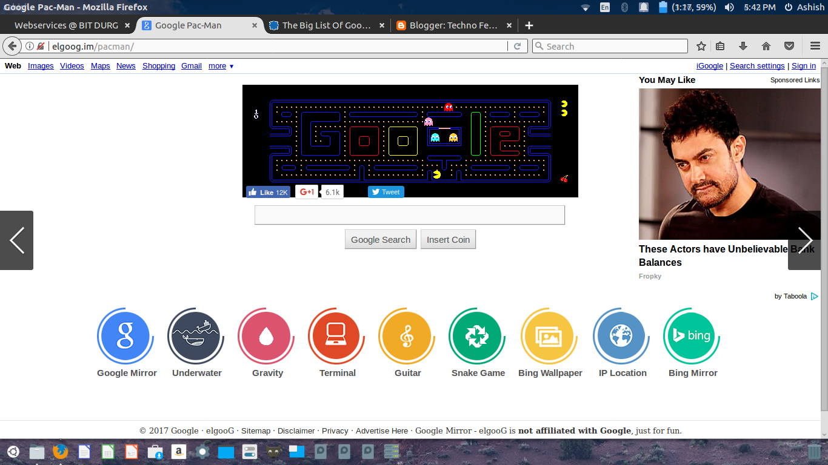
Task: Open the Trash icon in the dock
Action: point(815,452)
